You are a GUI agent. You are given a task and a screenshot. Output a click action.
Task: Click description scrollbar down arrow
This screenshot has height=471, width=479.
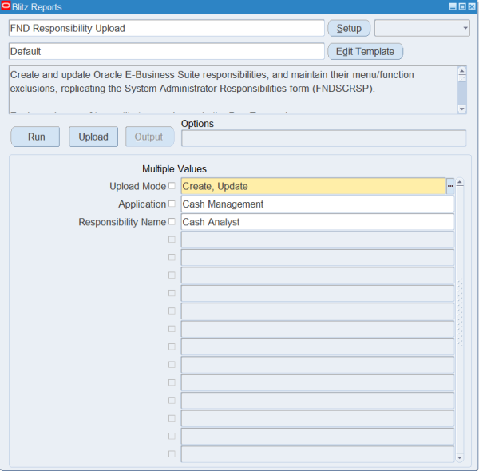[x=462, y=109]
